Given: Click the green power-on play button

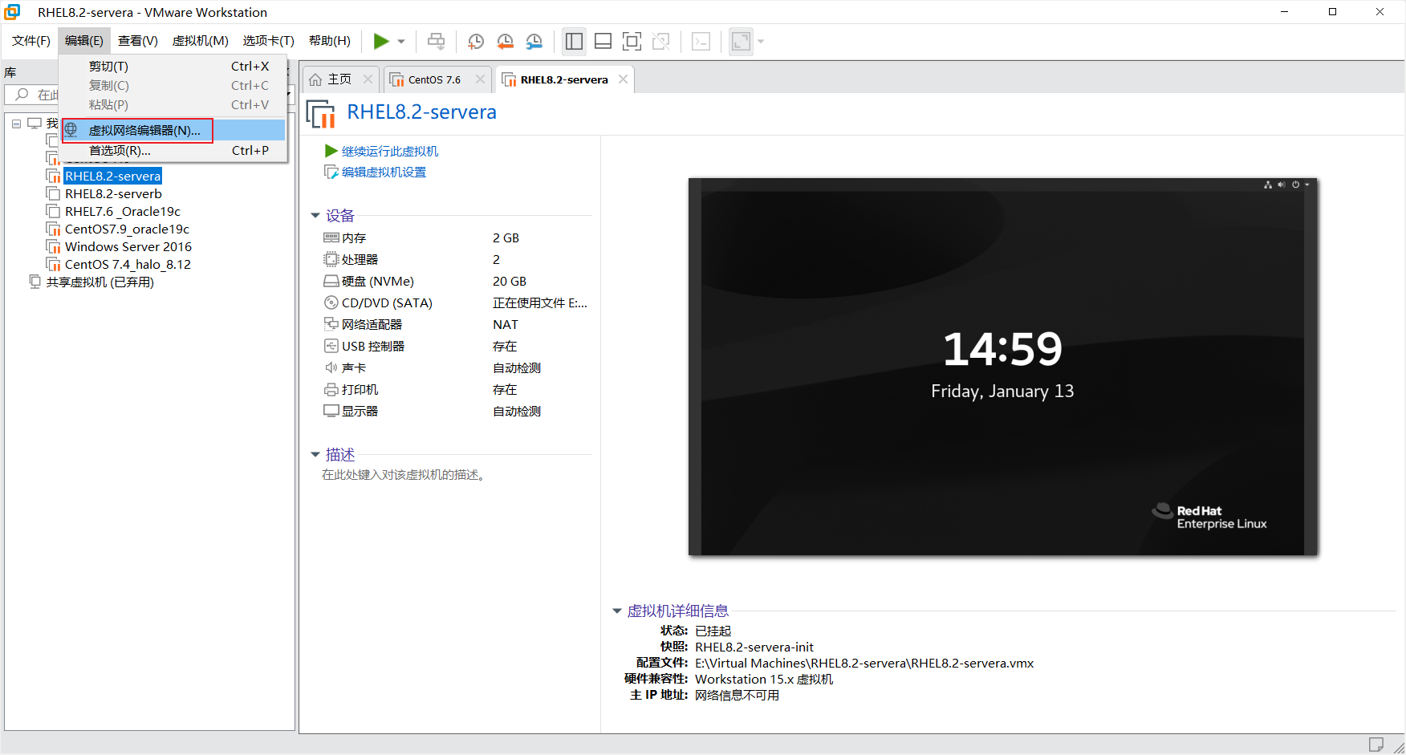Looking at the screenshot, I should 381,41.
